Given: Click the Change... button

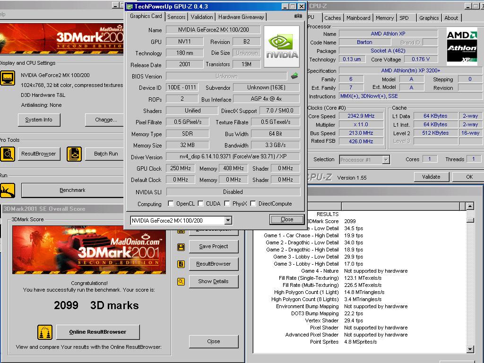Looking at the screenshot, I should tap(104, 120).
